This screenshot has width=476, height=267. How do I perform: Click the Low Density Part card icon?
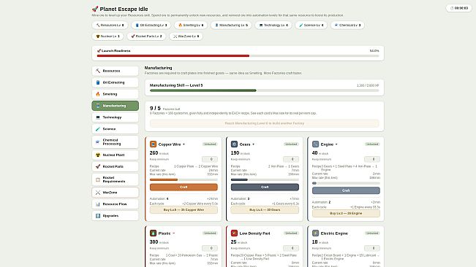(x=234, y=233)
